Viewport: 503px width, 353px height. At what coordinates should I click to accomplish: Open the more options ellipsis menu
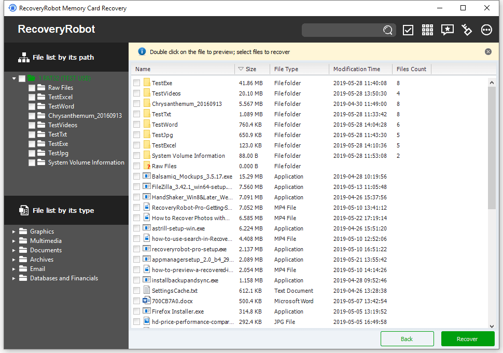[x=486, y=30]
